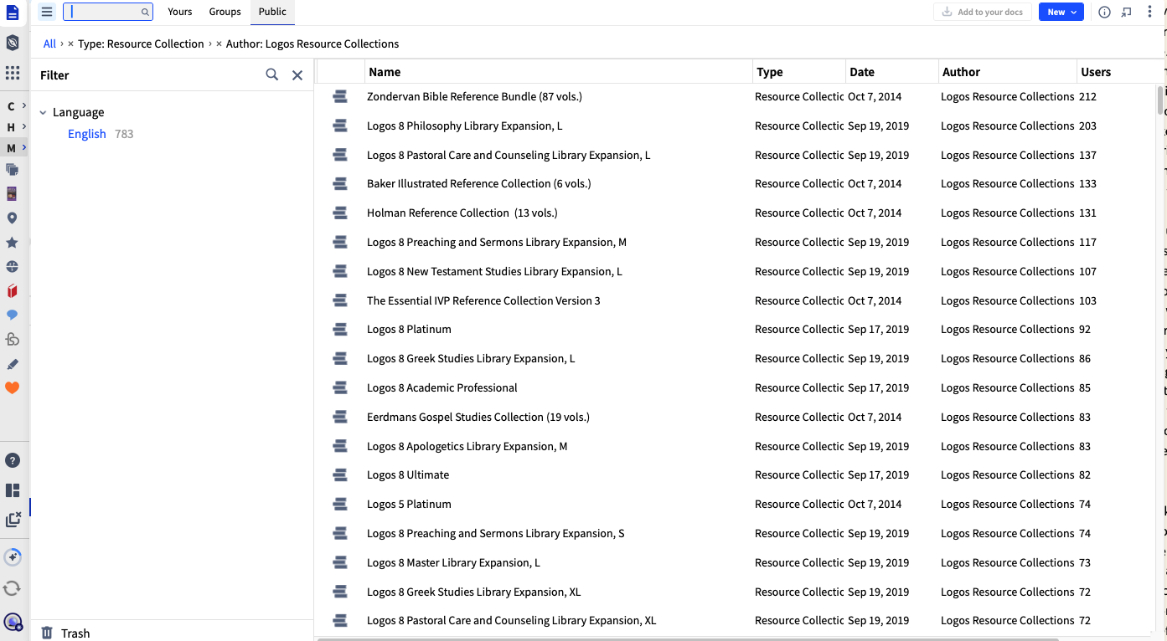Open Baker Illustrated Reference Collection (6 vols.)
Viewport: 1167px width, 641px height.
click(479, 184)
